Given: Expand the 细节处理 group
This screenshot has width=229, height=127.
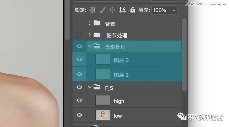Looking at the screenshot, I should (90, 35).
